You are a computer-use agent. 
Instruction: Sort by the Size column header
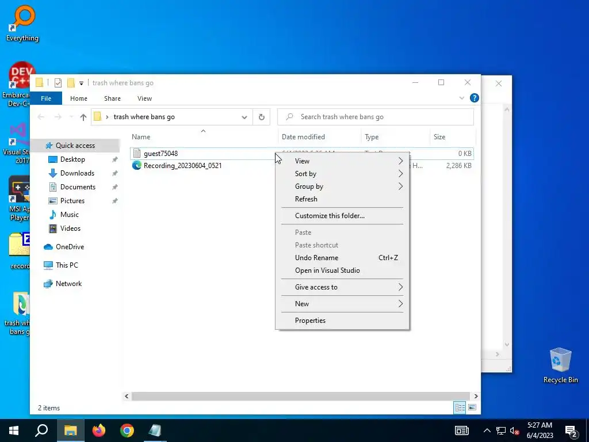point(452,137)
